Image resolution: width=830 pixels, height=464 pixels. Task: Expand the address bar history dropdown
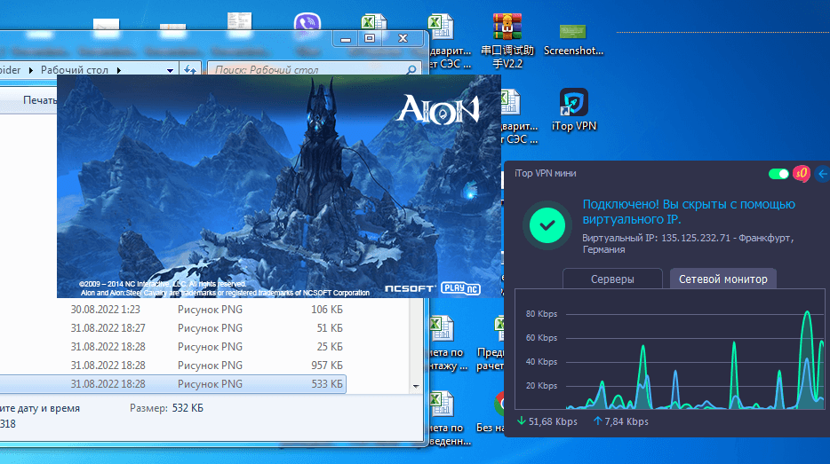click(x=170, y=69)
